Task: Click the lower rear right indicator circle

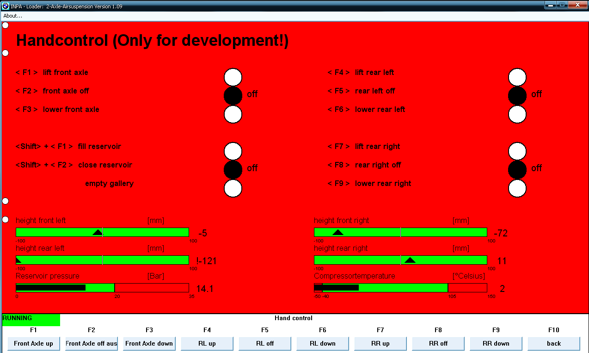Action: click(x=517, y=188)
